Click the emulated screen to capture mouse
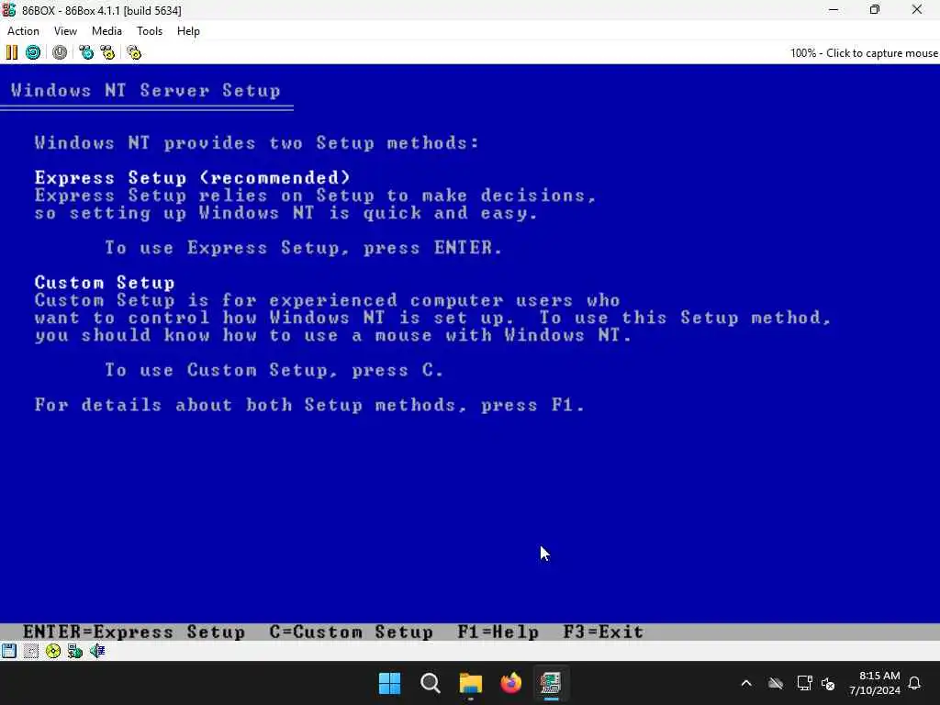 point(470,352)
